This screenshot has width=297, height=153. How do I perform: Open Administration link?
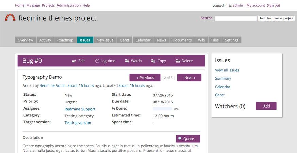click(69, 5)
